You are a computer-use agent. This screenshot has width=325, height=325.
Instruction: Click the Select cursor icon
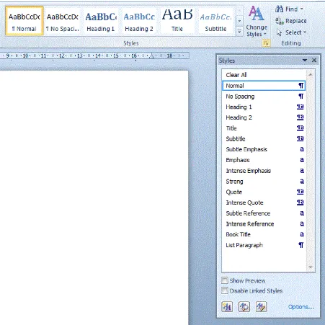click(279, 32)
